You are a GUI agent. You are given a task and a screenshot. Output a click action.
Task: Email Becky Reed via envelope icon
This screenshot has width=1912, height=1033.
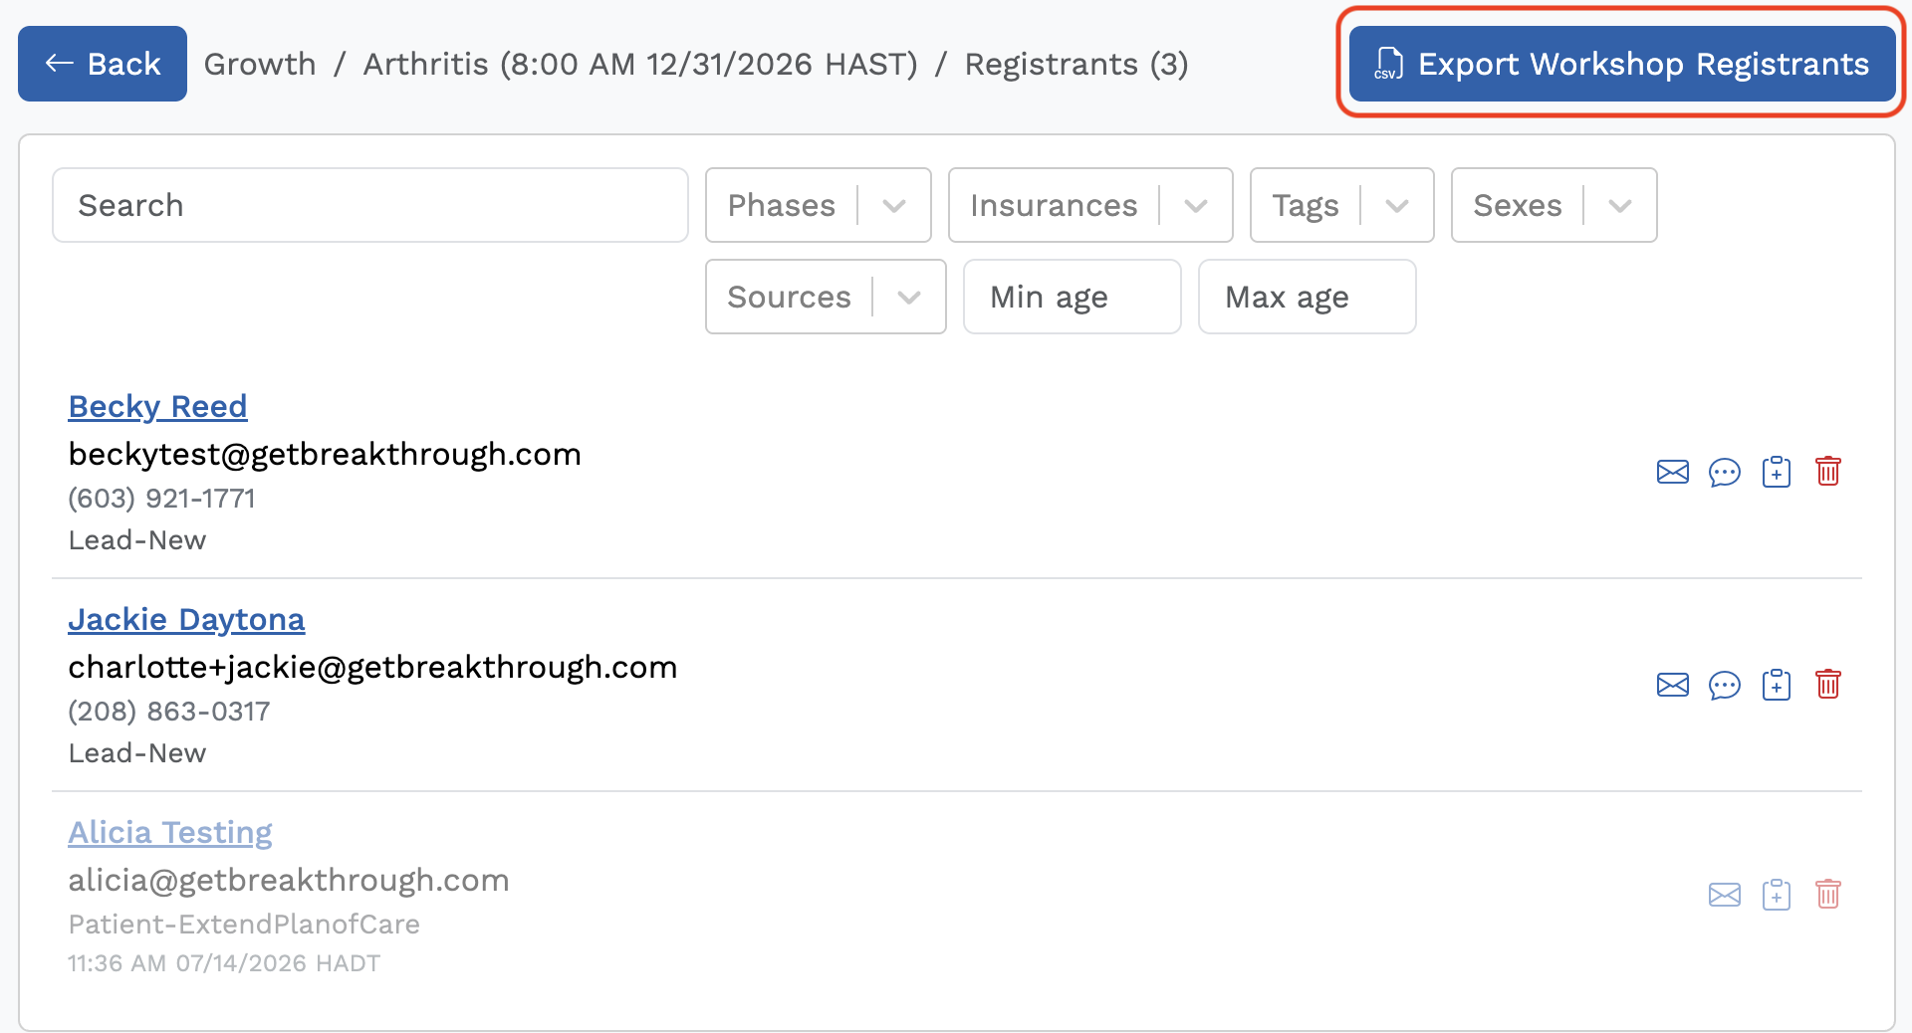click(x=1673, y=472)
